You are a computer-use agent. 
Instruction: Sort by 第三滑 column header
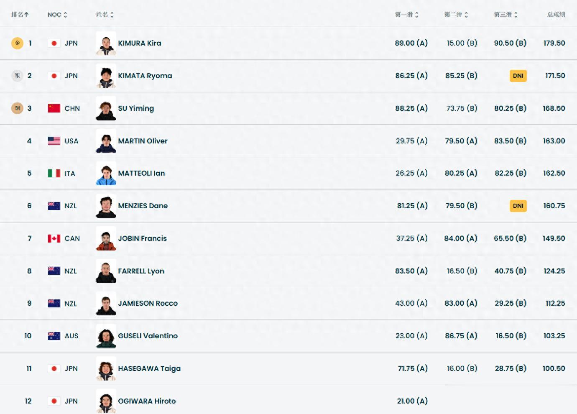click(x=506, y=15)
